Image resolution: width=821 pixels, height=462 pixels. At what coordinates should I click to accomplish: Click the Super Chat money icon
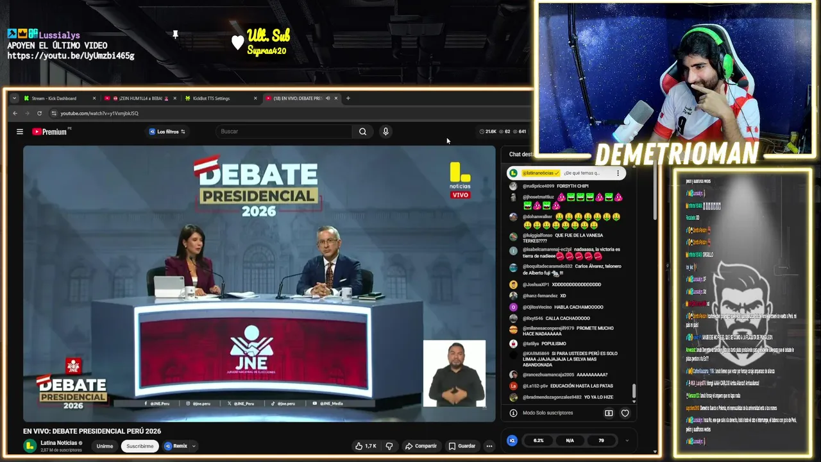pos(609,413)
